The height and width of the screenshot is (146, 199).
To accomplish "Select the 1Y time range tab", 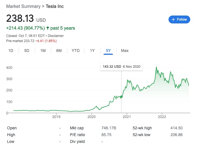I will (92, 51).
